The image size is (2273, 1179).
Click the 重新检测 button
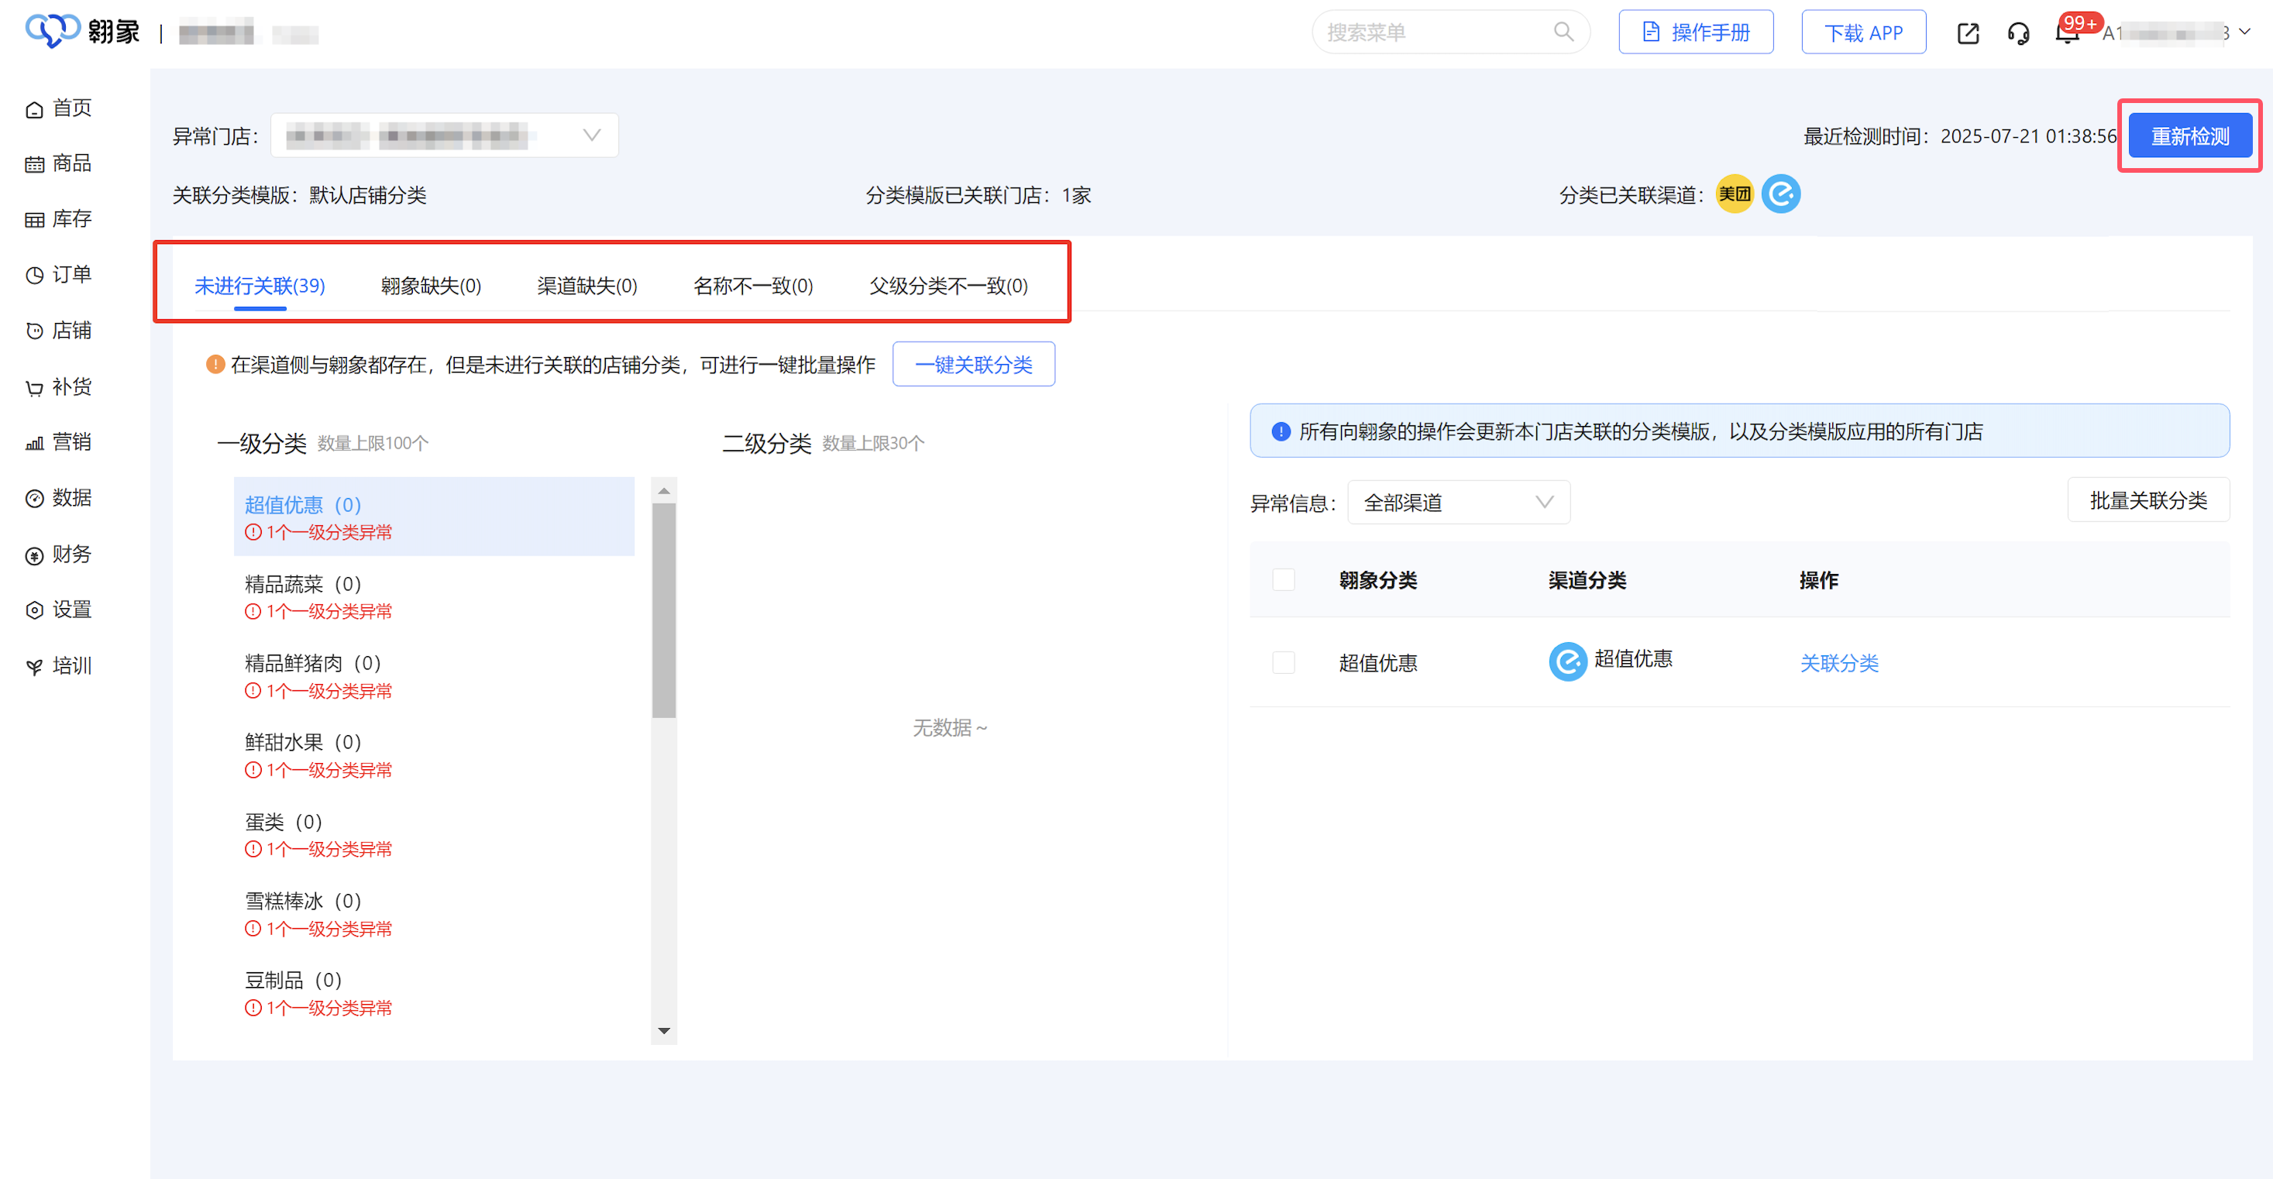click(x=2189, y=136)
